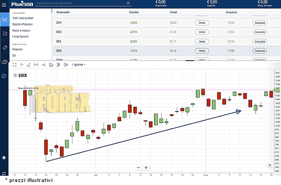Click the instrument search input field
Screen dimensions: 281x185
(x=80, y=3)
